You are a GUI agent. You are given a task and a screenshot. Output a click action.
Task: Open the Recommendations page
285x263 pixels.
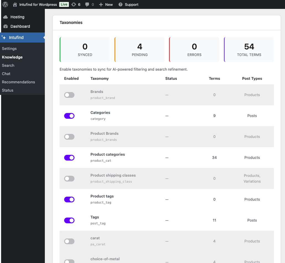click(x=19, y=82)
